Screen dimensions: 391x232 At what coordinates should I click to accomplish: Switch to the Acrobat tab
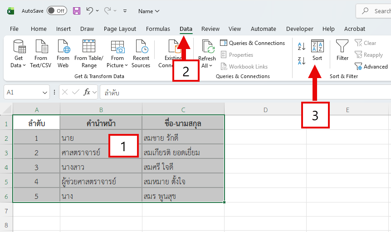point(355,29)
